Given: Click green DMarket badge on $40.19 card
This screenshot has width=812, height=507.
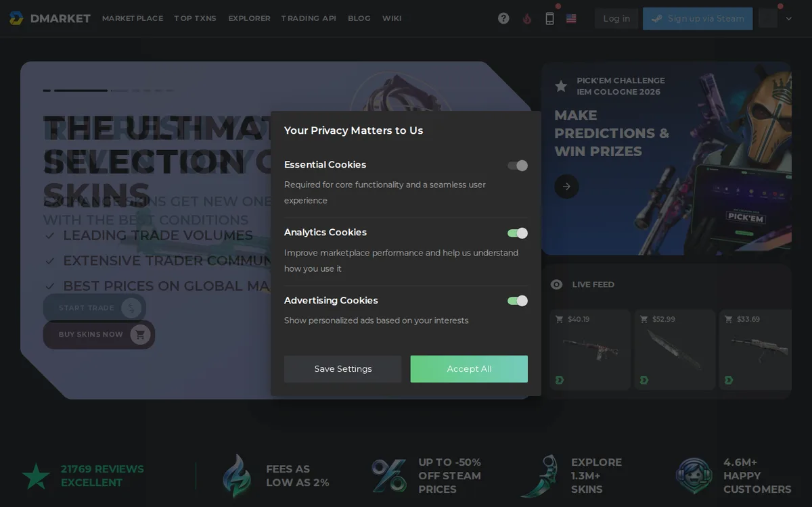Looking at the screenshot, I should pyautogui.click(x=560, y=380).
